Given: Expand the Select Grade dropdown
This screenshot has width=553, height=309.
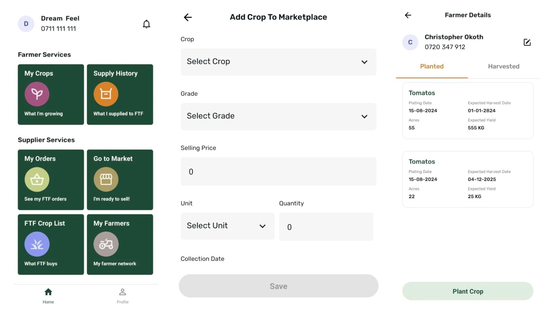Looking at the screenshot, I should point(278,116).
